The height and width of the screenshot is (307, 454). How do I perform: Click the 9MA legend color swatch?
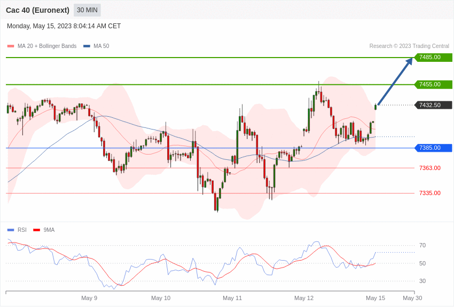(36, 230)
